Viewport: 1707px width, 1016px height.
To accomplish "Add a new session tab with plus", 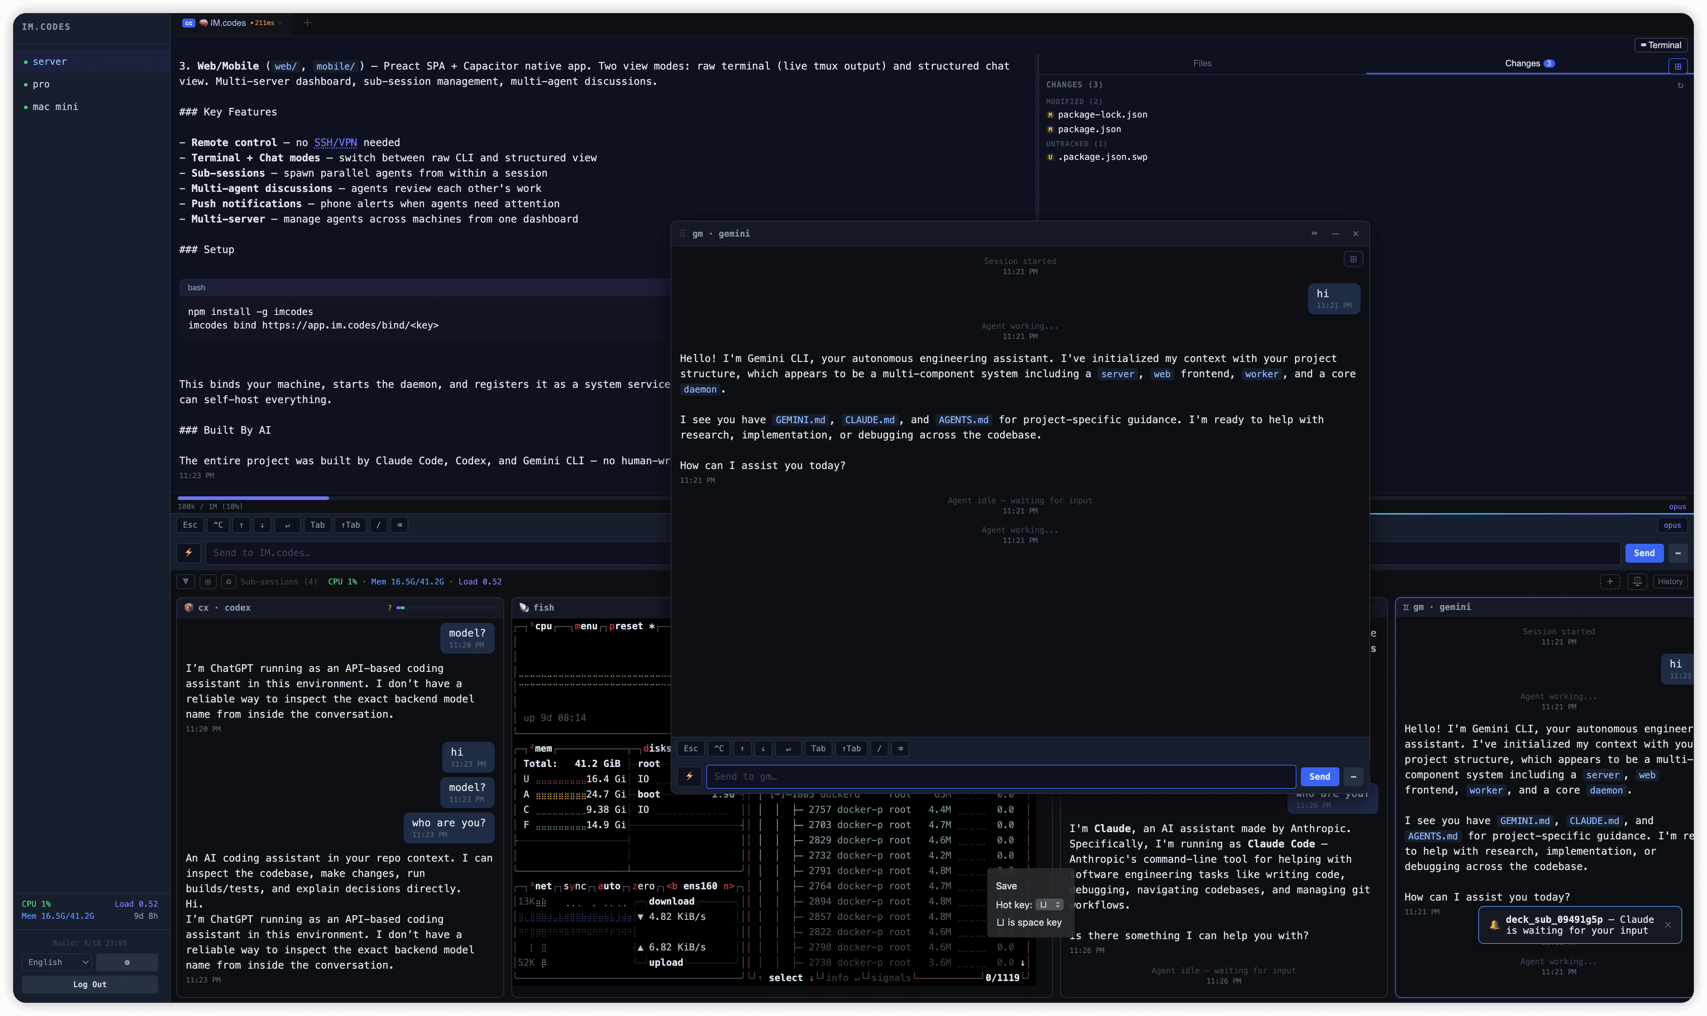I will [307, 23].
